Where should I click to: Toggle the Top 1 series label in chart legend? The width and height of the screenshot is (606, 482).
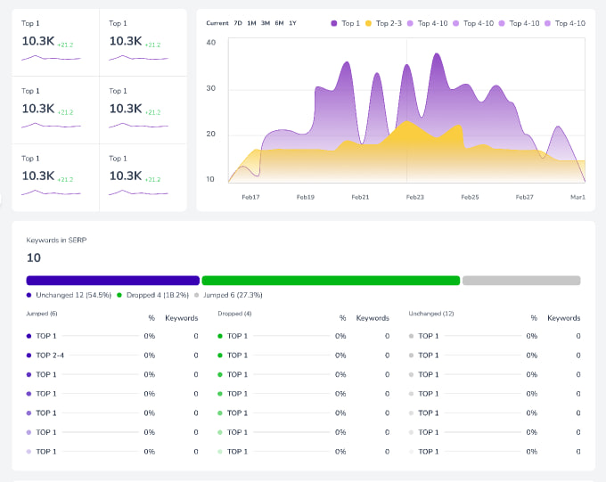pyautogui.click(x=351, y=23)
